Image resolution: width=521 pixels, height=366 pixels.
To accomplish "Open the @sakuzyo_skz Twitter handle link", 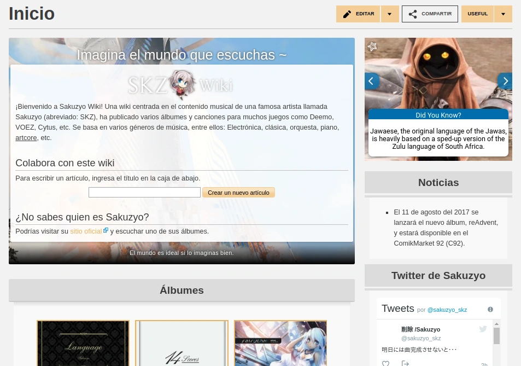I will (447, 310).
